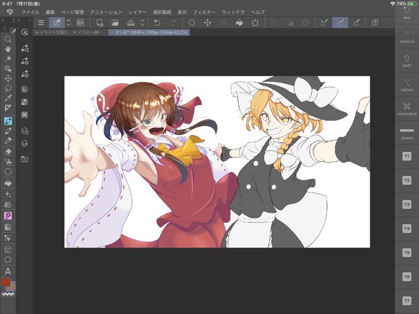Open the hamburger menu in command bar

click(41, 23)
